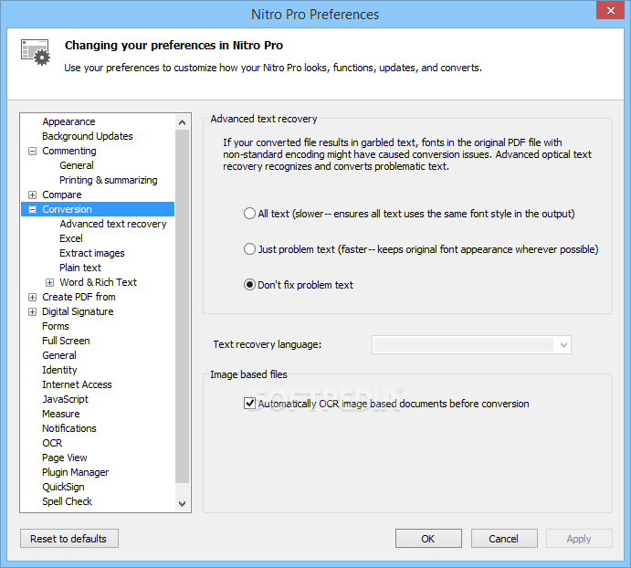Select the JavaScript category
The image size is (631, 568).
click(65, 399)
